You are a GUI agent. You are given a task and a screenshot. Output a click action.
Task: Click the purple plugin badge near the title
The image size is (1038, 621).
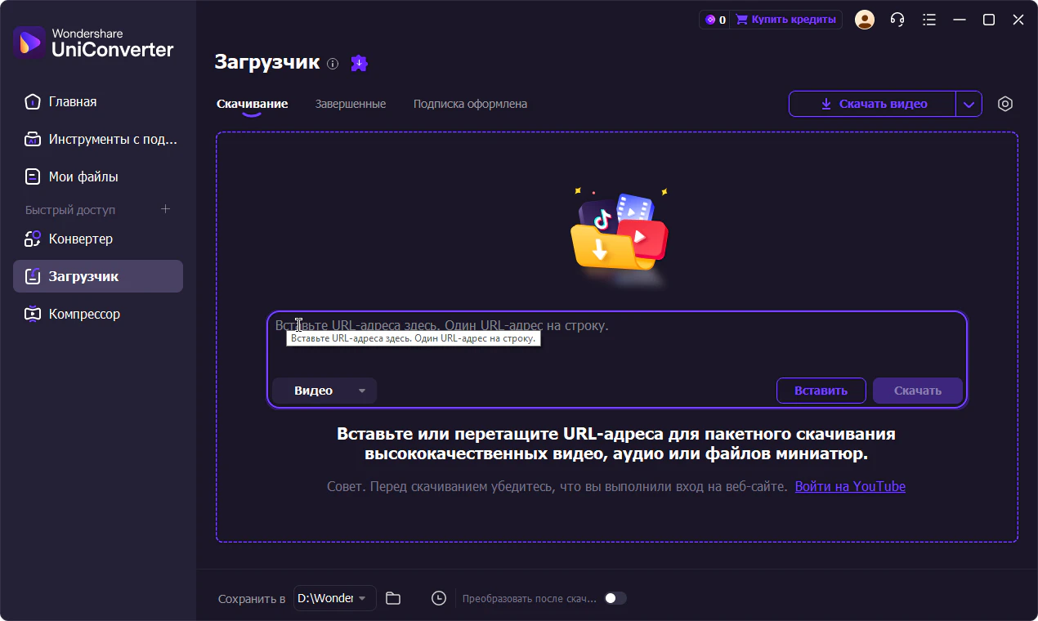[x=359, y=63]
